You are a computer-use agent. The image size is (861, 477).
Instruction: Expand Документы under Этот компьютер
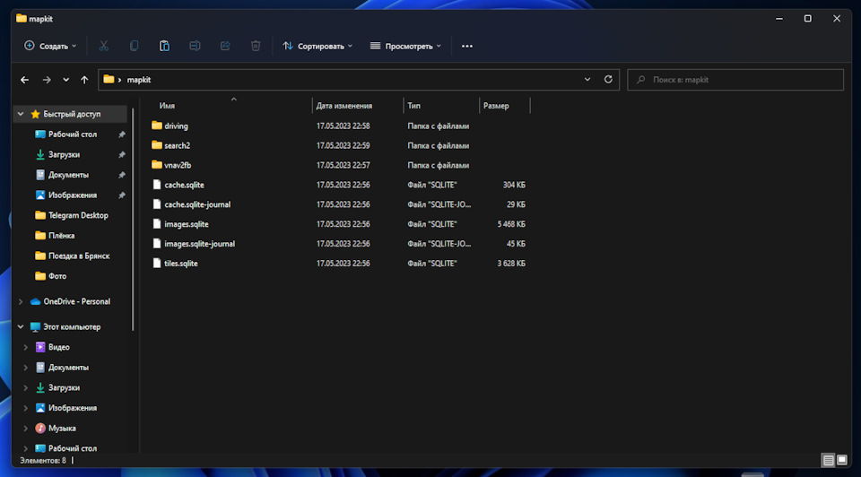tap(25, 368)
